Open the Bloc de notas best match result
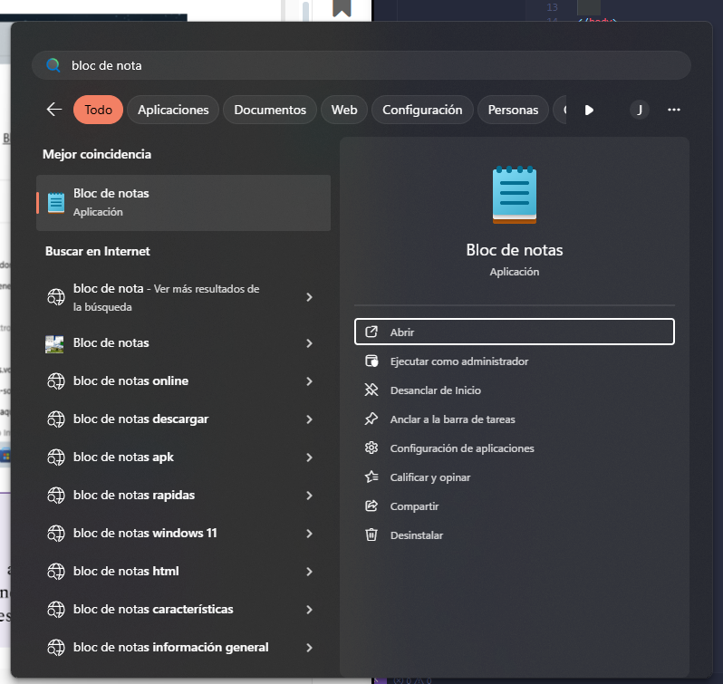The height and width of the screenshot is (684, 723). point(183,202)
